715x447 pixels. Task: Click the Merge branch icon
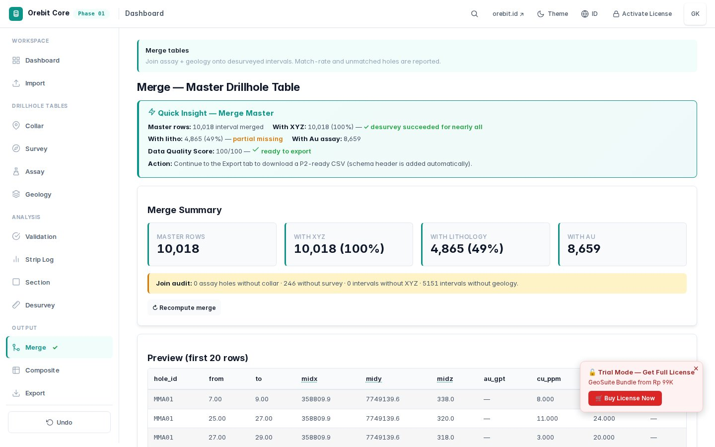point(16,348)
